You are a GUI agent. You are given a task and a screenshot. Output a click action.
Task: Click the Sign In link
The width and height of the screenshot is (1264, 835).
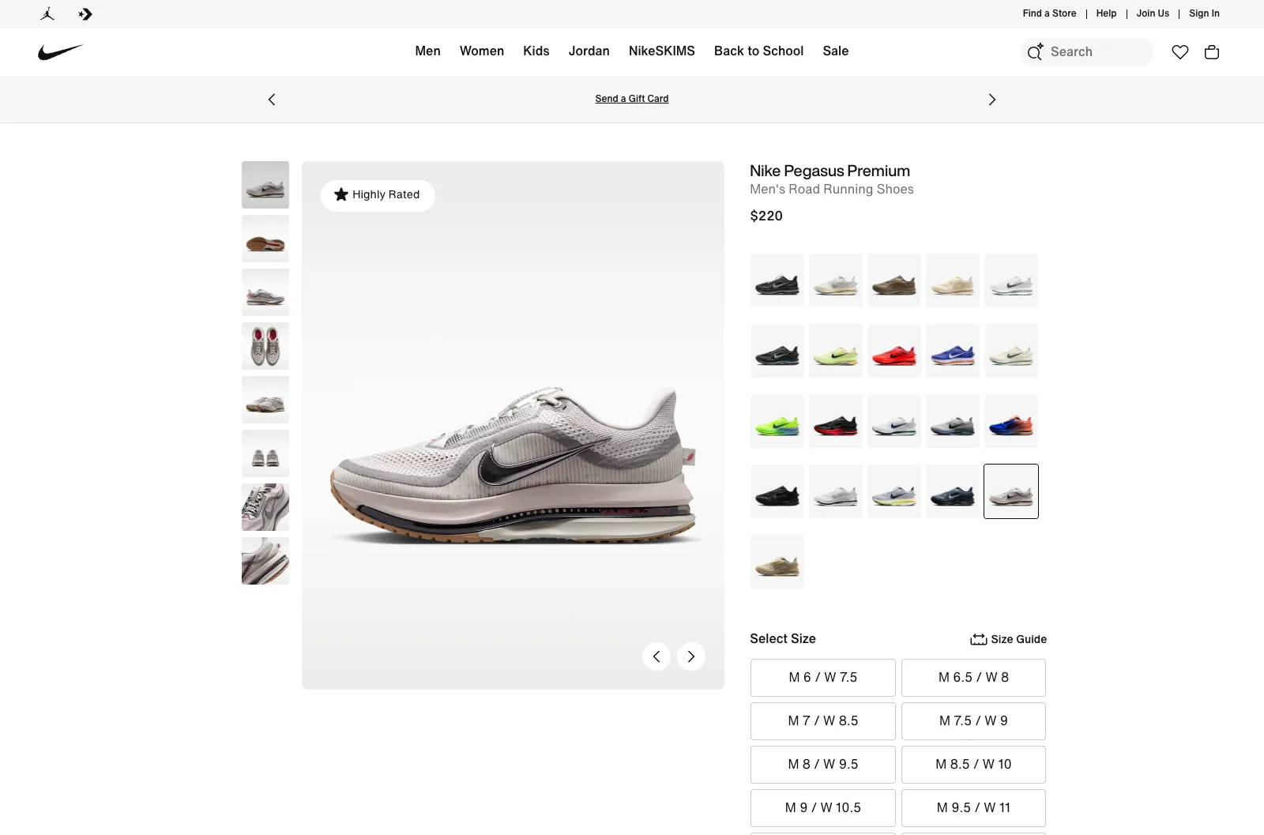[1204, 13]
